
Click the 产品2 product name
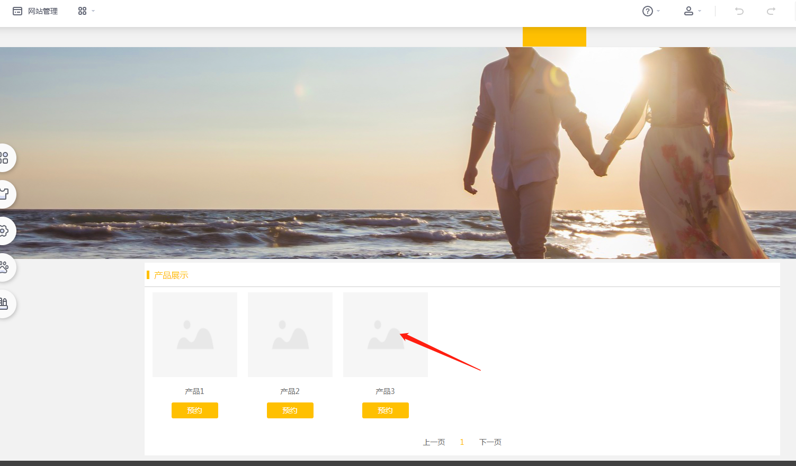(x=290, y=391)
